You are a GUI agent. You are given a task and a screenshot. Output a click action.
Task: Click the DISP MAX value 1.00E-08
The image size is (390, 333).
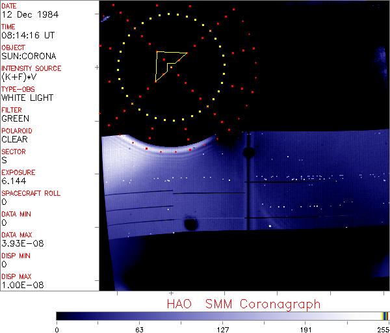point(23,285)
